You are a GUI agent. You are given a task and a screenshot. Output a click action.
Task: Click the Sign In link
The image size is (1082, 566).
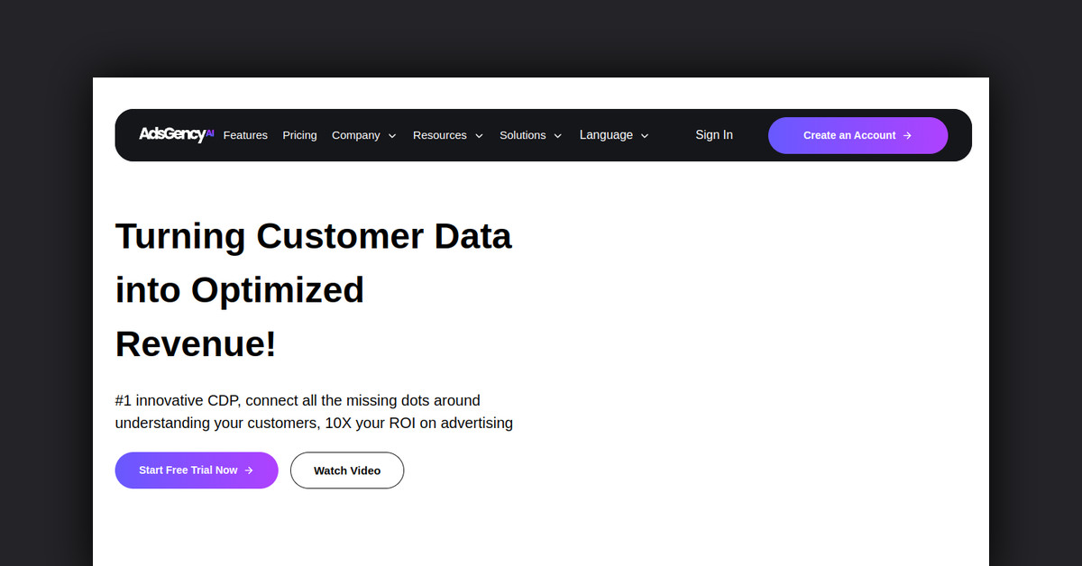714,135
